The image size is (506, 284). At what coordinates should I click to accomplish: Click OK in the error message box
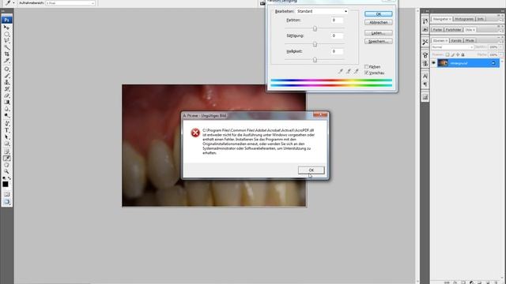pos(311,170)
